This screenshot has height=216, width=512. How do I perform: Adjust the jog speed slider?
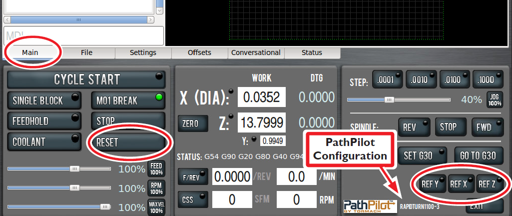389,99
